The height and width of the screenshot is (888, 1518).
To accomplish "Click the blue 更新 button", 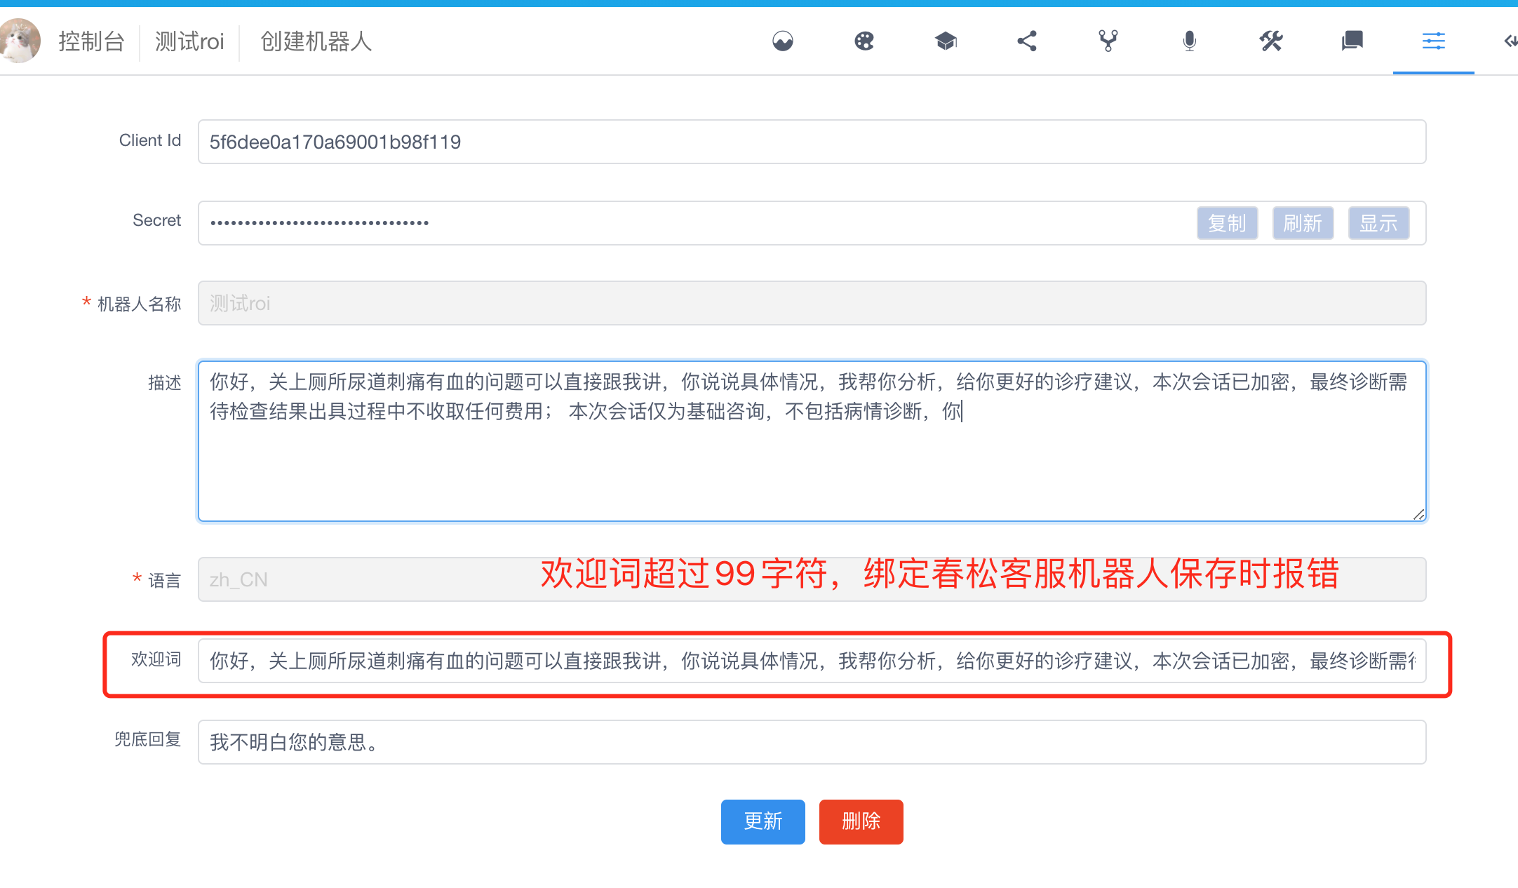I will click(x=763, y=821).
